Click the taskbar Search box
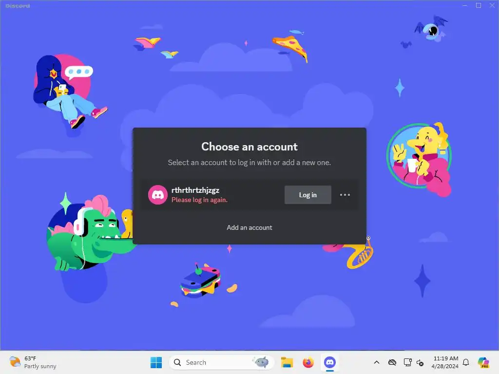The width and height of the screenshot is (499, 374). (x=222, y=362)
